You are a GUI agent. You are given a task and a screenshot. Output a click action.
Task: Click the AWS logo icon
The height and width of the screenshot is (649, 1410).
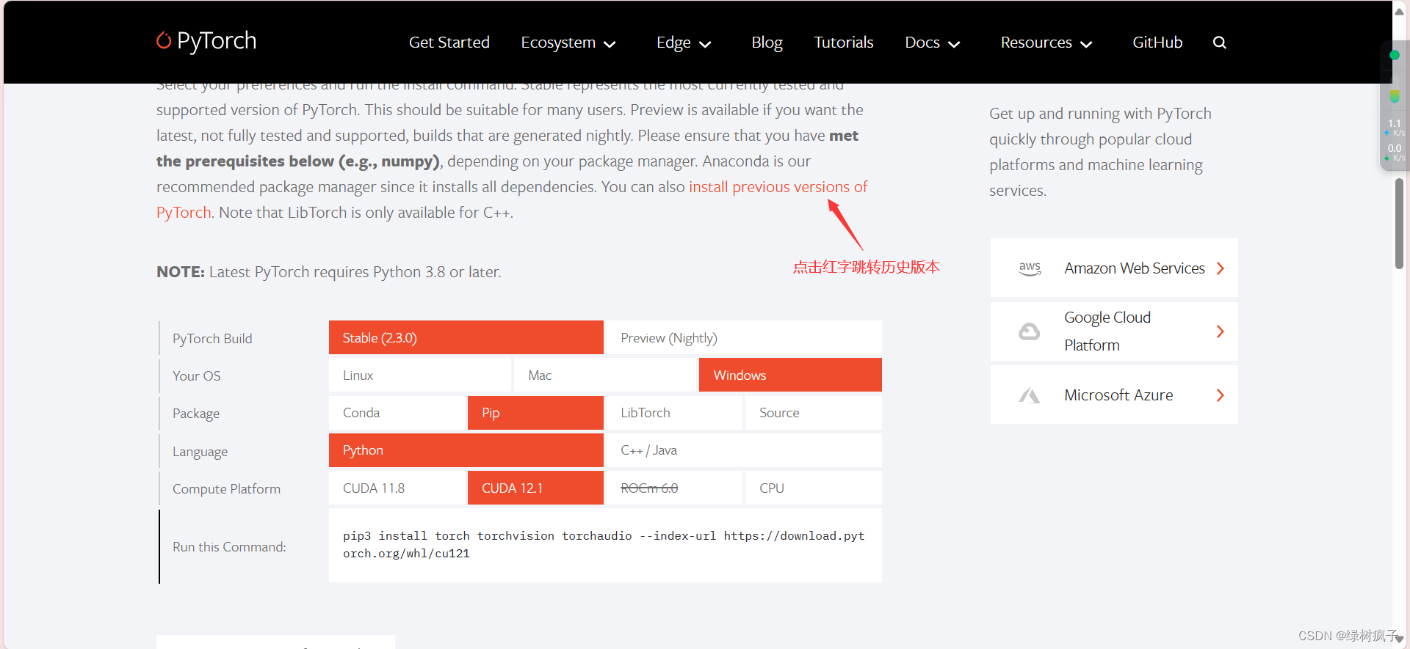click(x=1030, y=268)
